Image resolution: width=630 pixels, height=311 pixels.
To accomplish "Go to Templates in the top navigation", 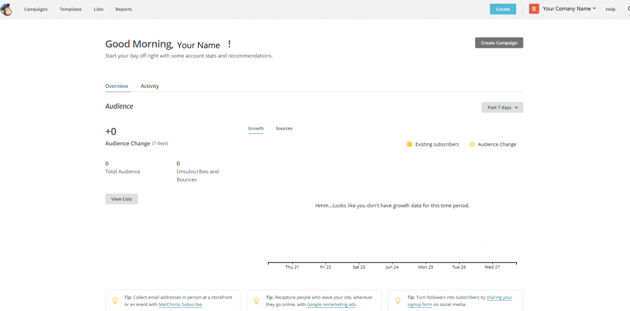I will (71, 9).
